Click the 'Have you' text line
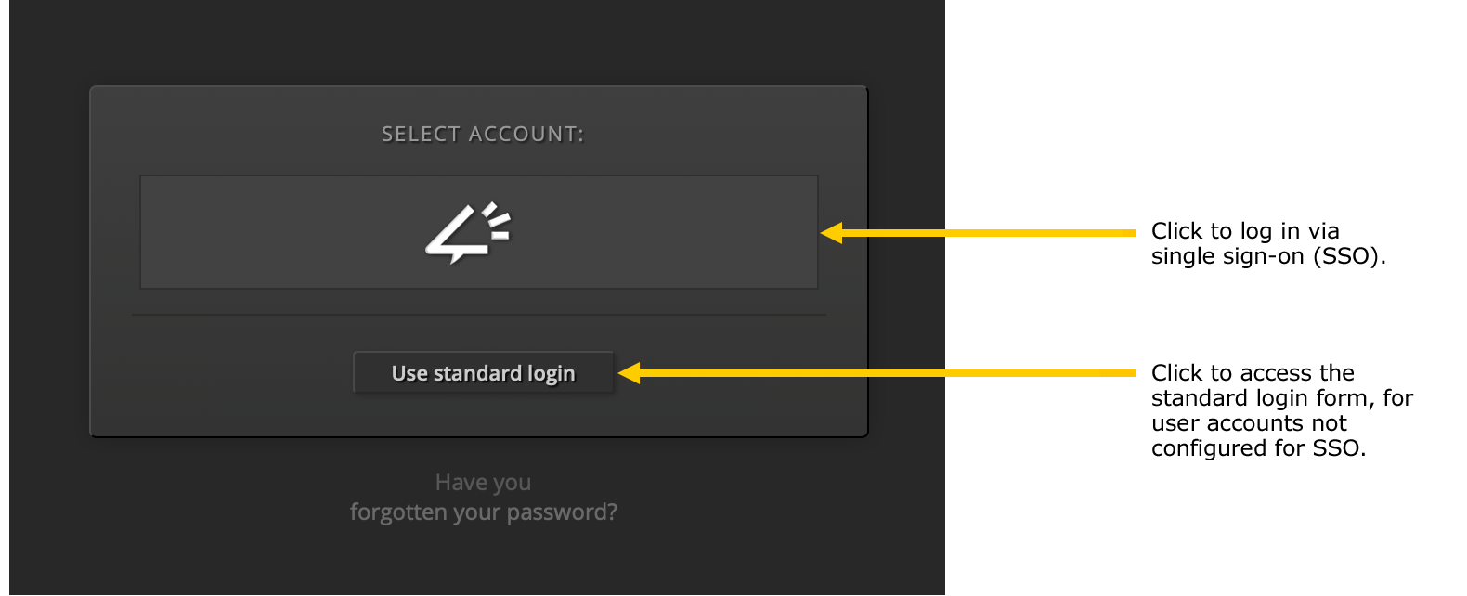Image resolution: width=1467 pixels, height=596 pixels. tap(484, 483)
